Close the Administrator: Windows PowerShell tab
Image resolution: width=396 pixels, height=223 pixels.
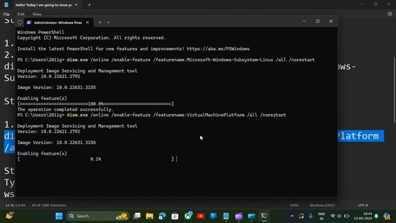coord(87,22)
